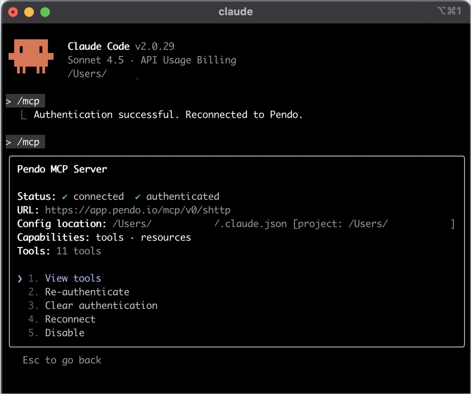Screen dimensions: 471x394
Task: Click the Esc to go back hint
Action: coord(62,360)
